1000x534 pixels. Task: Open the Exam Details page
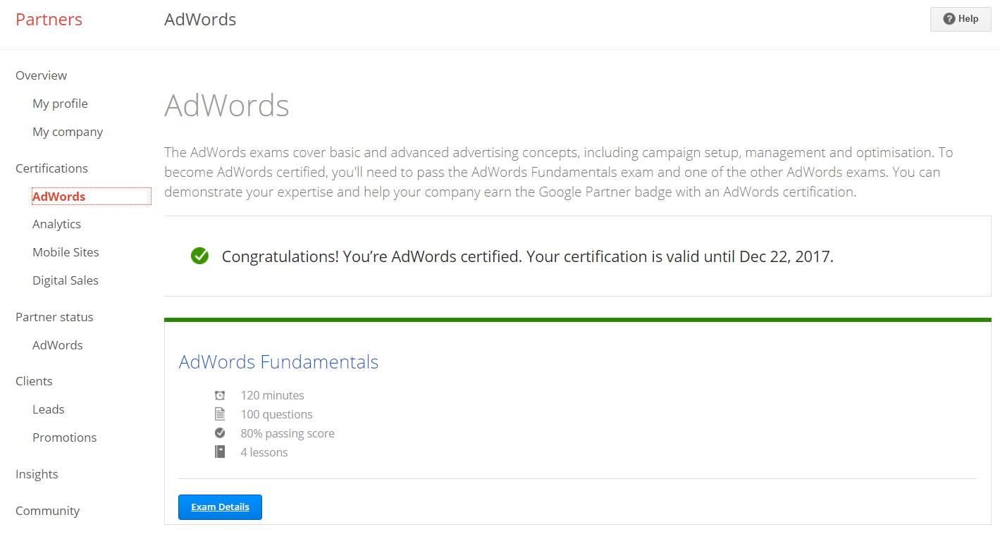click(220, 507)
